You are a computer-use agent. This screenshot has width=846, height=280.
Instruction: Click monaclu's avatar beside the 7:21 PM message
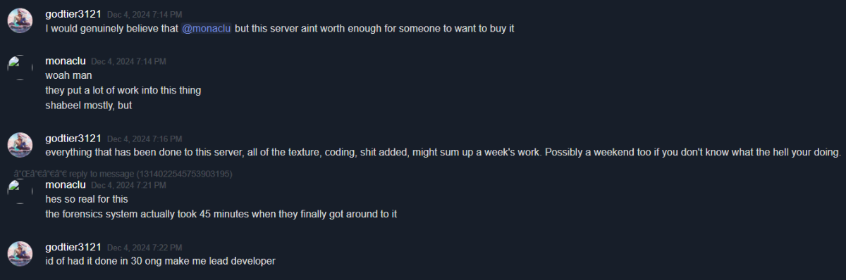pos(20,191)
